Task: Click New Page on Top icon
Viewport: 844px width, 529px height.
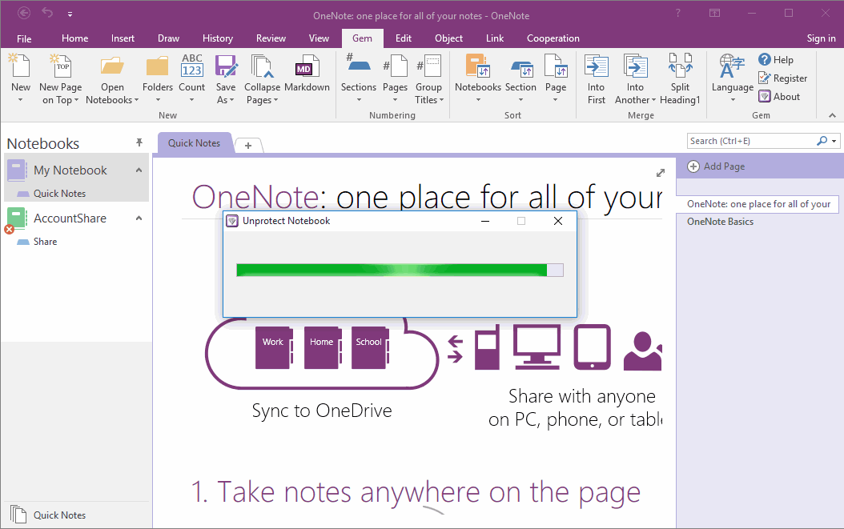Action: 60,66
